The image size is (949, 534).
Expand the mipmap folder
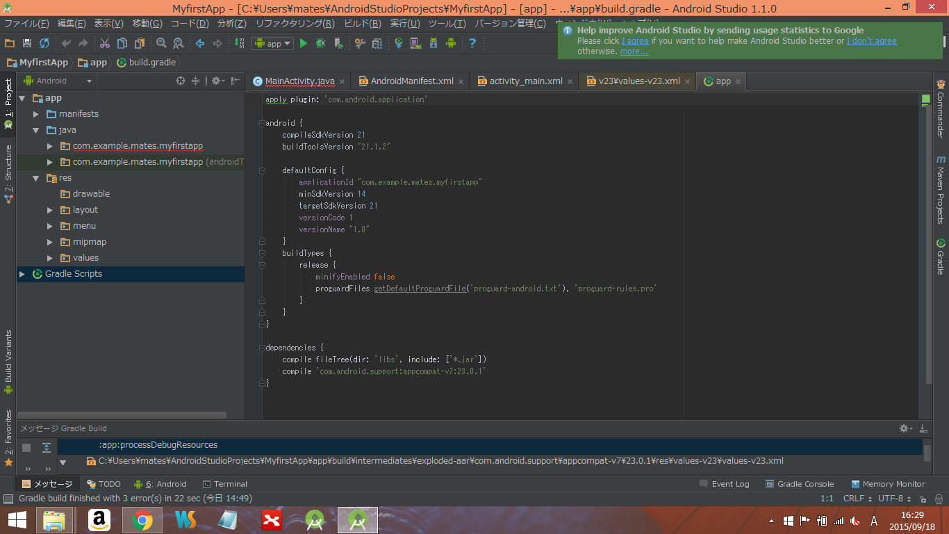(50, 242)
